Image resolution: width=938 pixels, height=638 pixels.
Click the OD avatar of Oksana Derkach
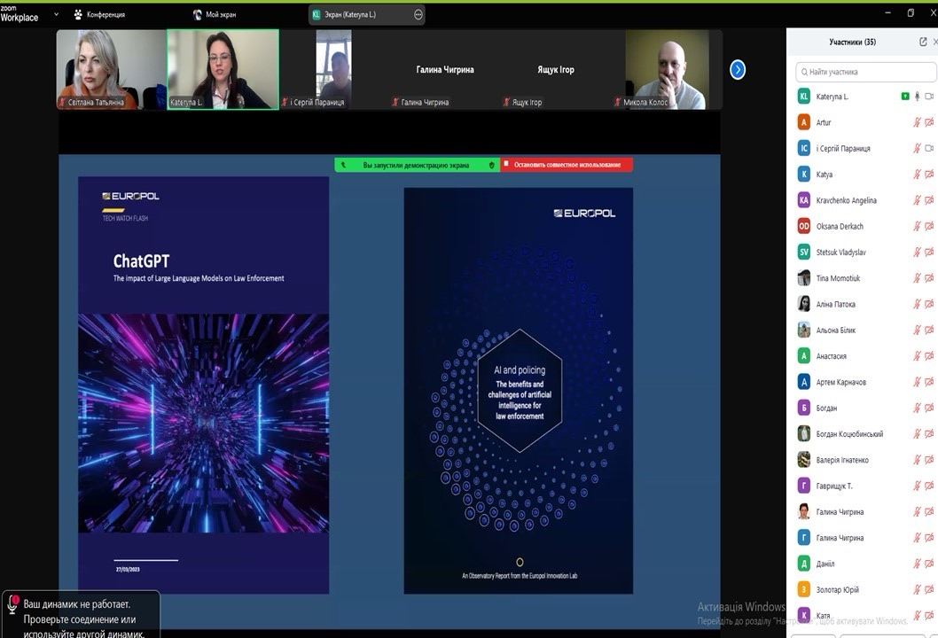804,226
